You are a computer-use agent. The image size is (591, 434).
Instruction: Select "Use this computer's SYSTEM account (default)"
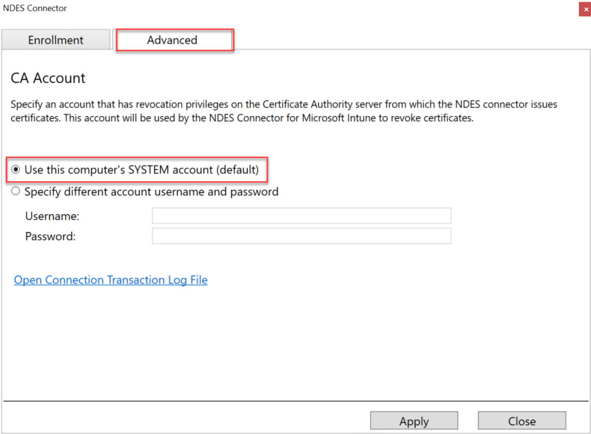tap(16, 170)
